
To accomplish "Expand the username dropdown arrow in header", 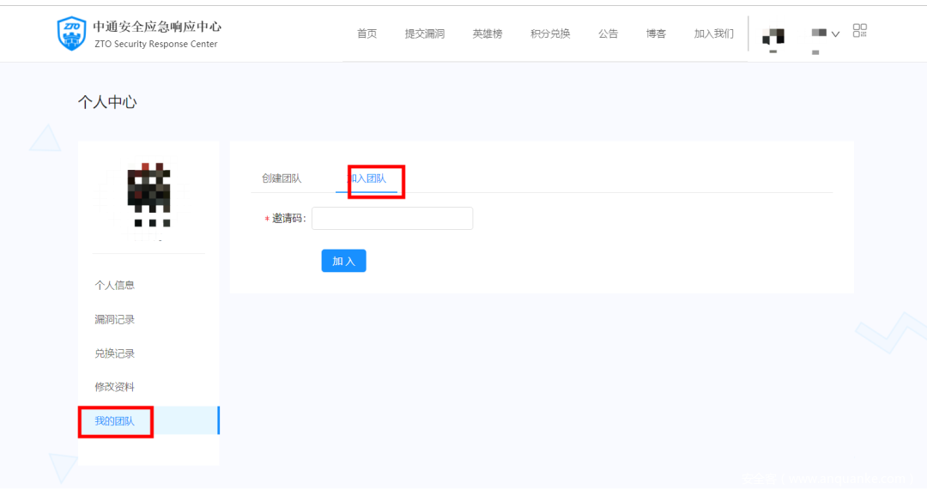I will click(x=835, y=34).
